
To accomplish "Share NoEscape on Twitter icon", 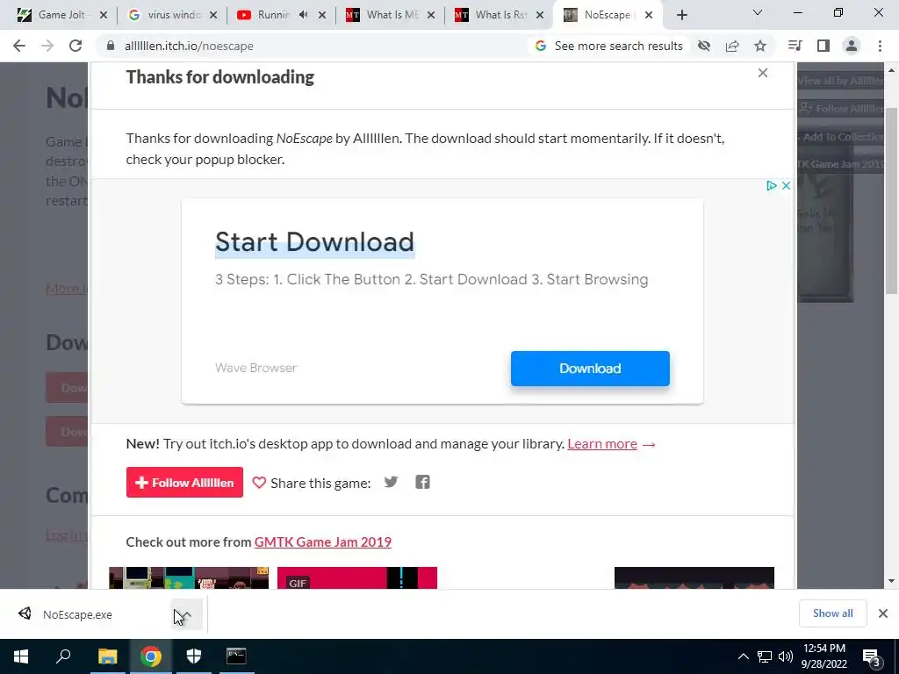I will click(391, 482).
